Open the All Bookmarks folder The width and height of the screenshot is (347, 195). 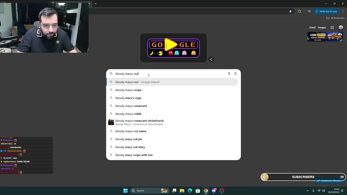[x=335, y=18]
